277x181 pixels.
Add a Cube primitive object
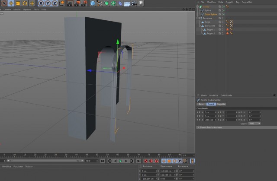pyautogui.click(x=93, y=3)
